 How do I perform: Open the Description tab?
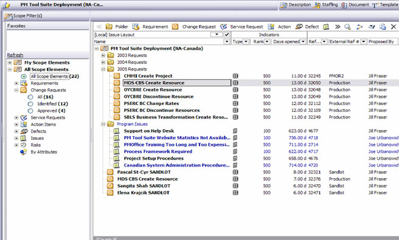coord(296,5)
